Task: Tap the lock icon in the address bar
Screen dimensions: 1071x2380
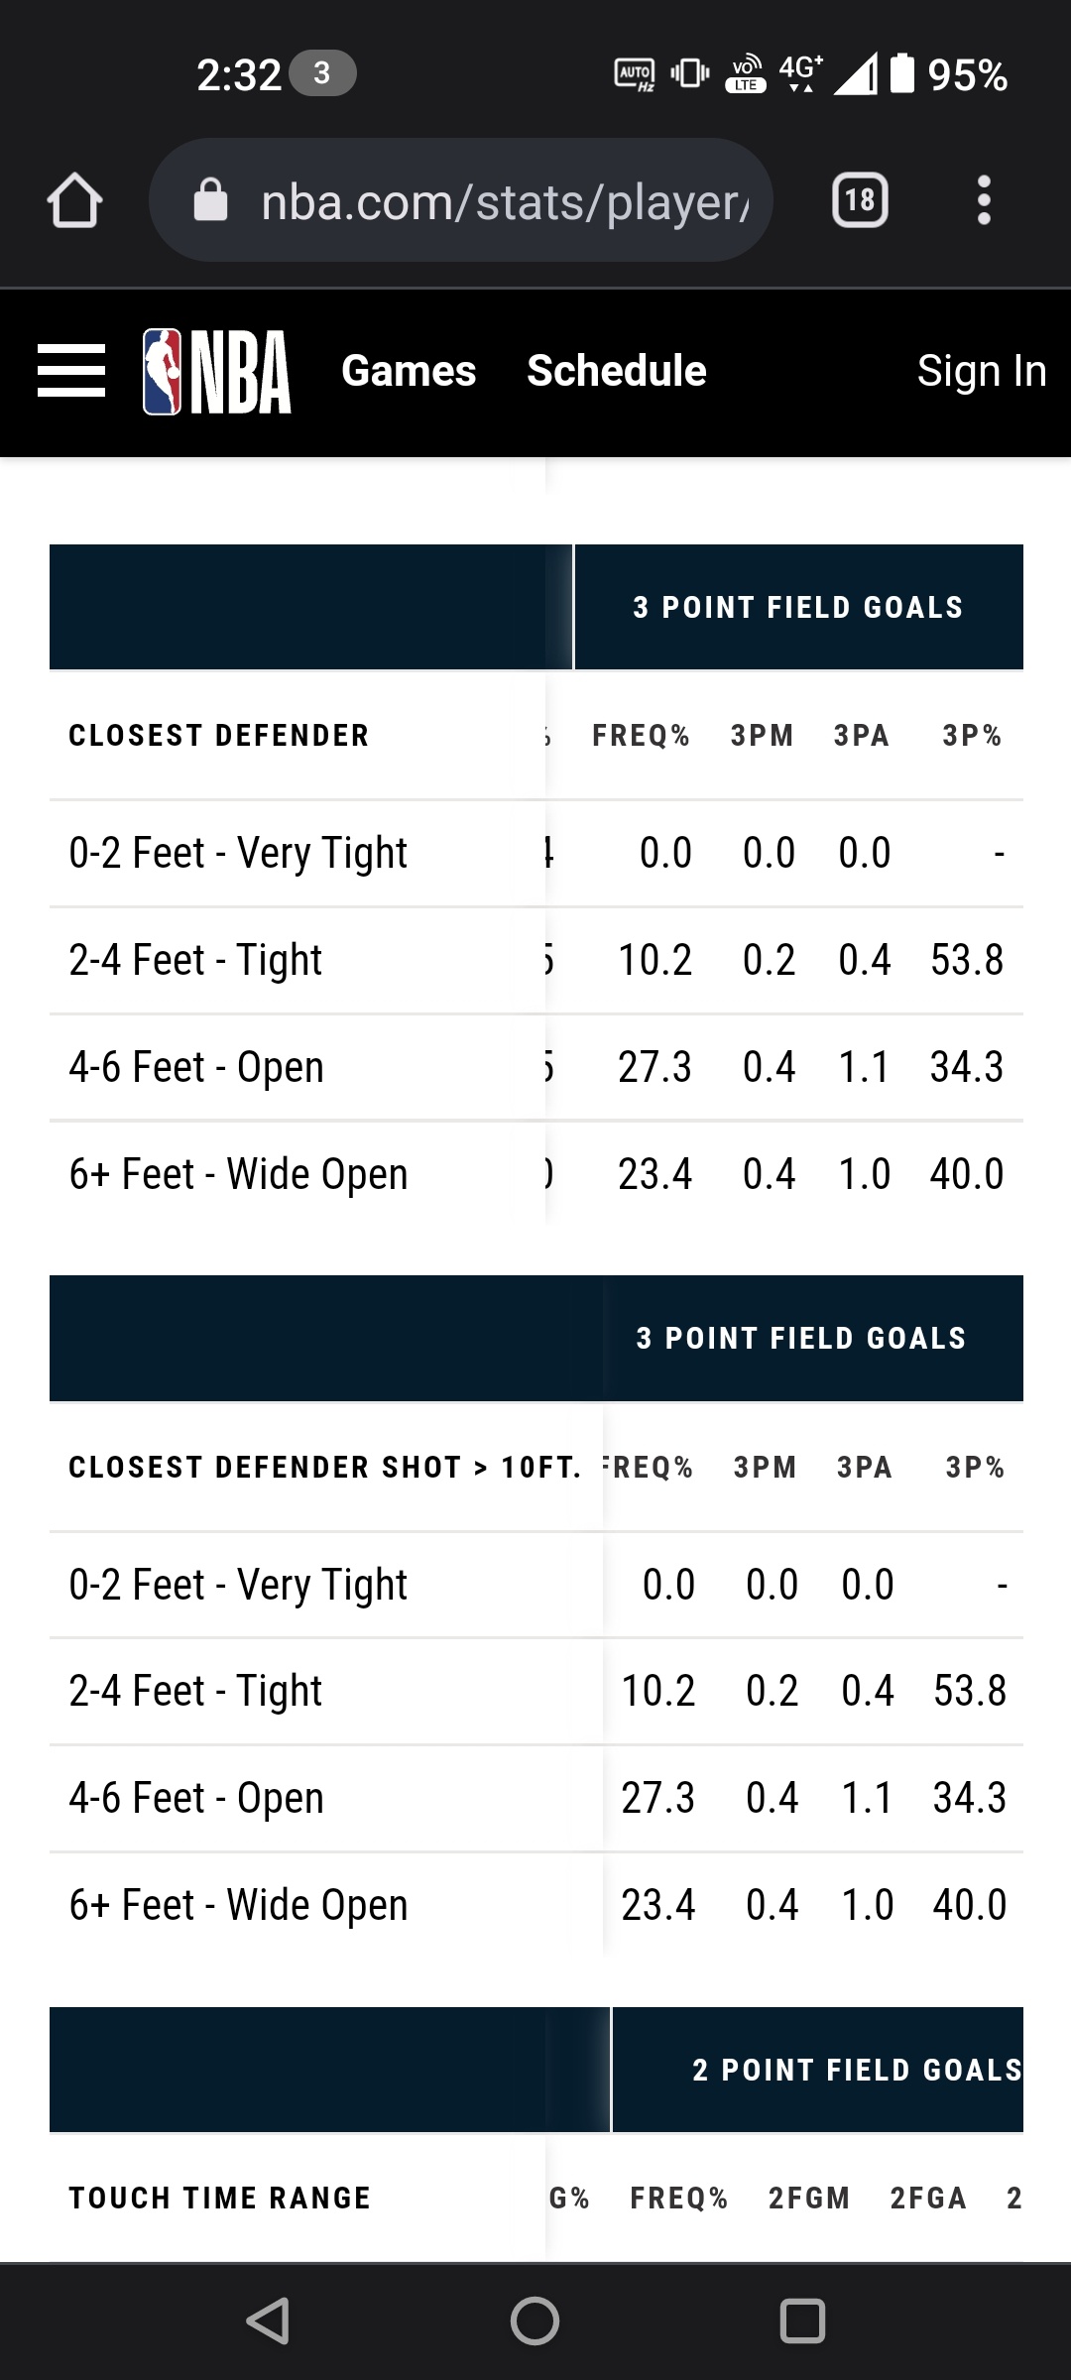Action: (x=210, y=200)
